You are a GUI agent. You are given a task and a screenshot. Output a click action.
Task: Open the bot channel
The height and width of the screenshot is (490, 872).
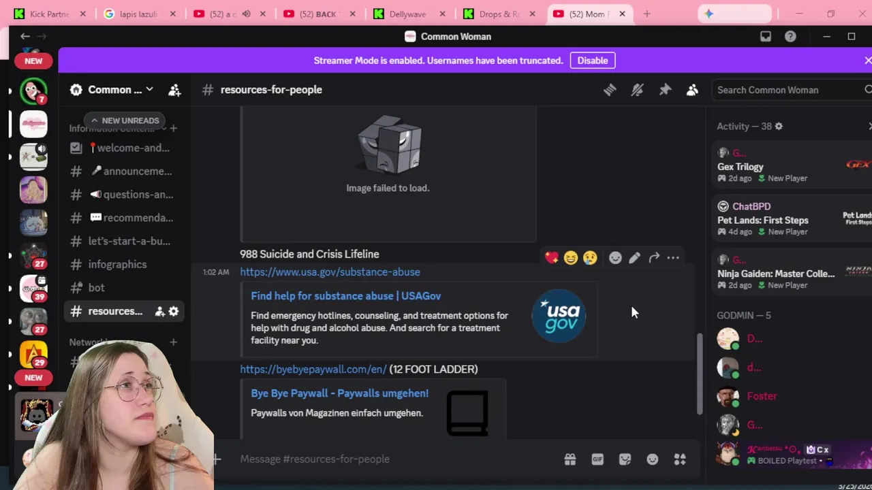[x=123, y=288]
